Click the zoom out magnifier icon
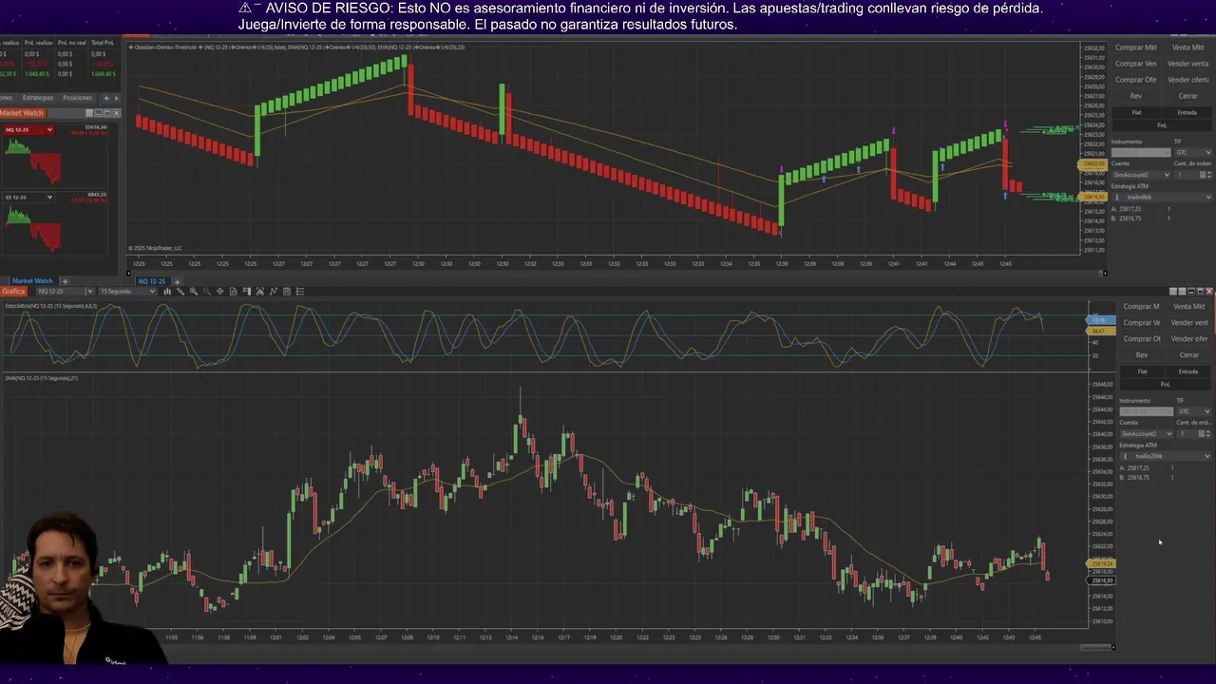The width and height of the screenshot is (1216, 684). (x=207, y=292)
